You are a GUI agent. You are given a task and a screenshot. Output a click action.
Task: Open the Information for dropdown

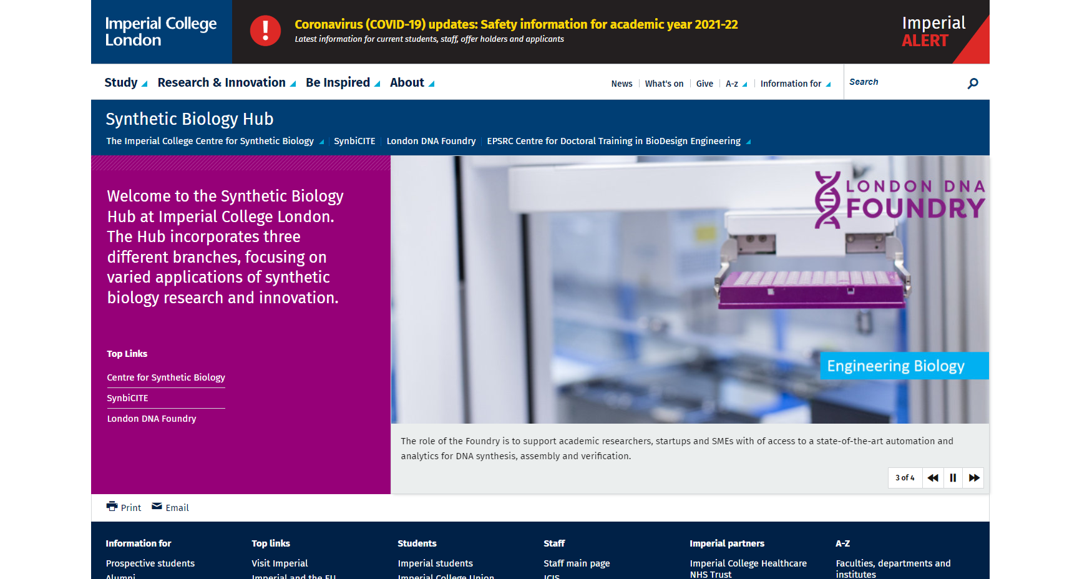click(796, 84)
